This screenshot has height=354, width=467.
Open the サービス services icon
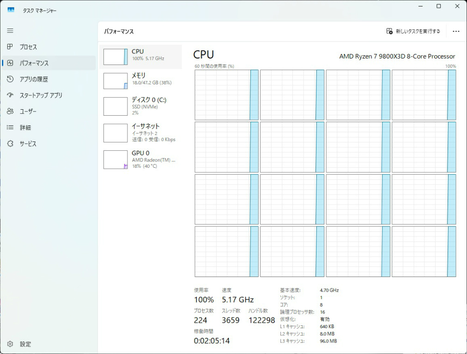pyautogui.click(x=10, y=144)
